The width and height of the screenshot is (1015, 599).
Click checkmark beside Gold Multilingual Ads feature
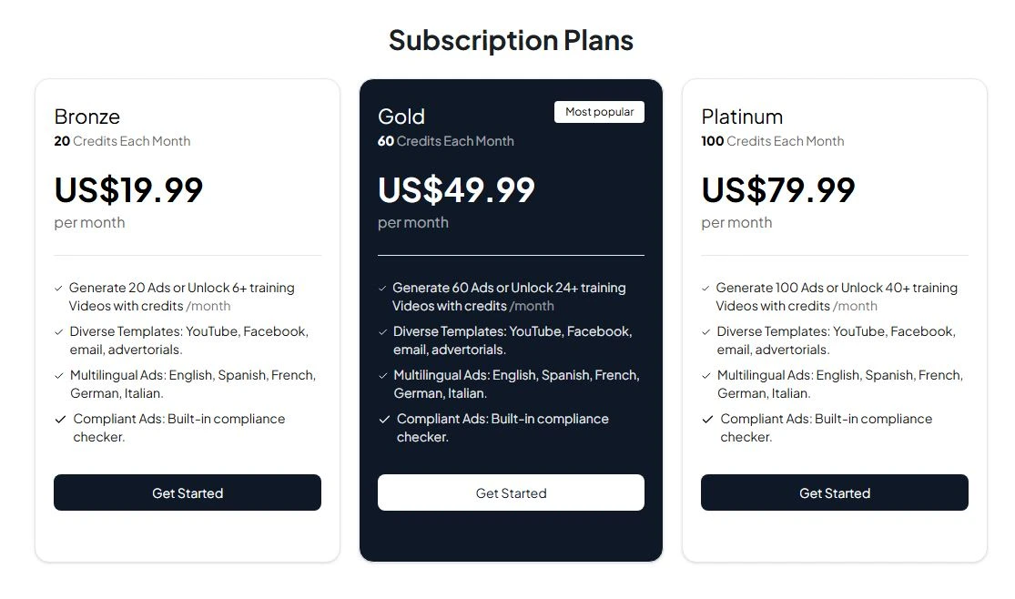(x=383, y=376)
